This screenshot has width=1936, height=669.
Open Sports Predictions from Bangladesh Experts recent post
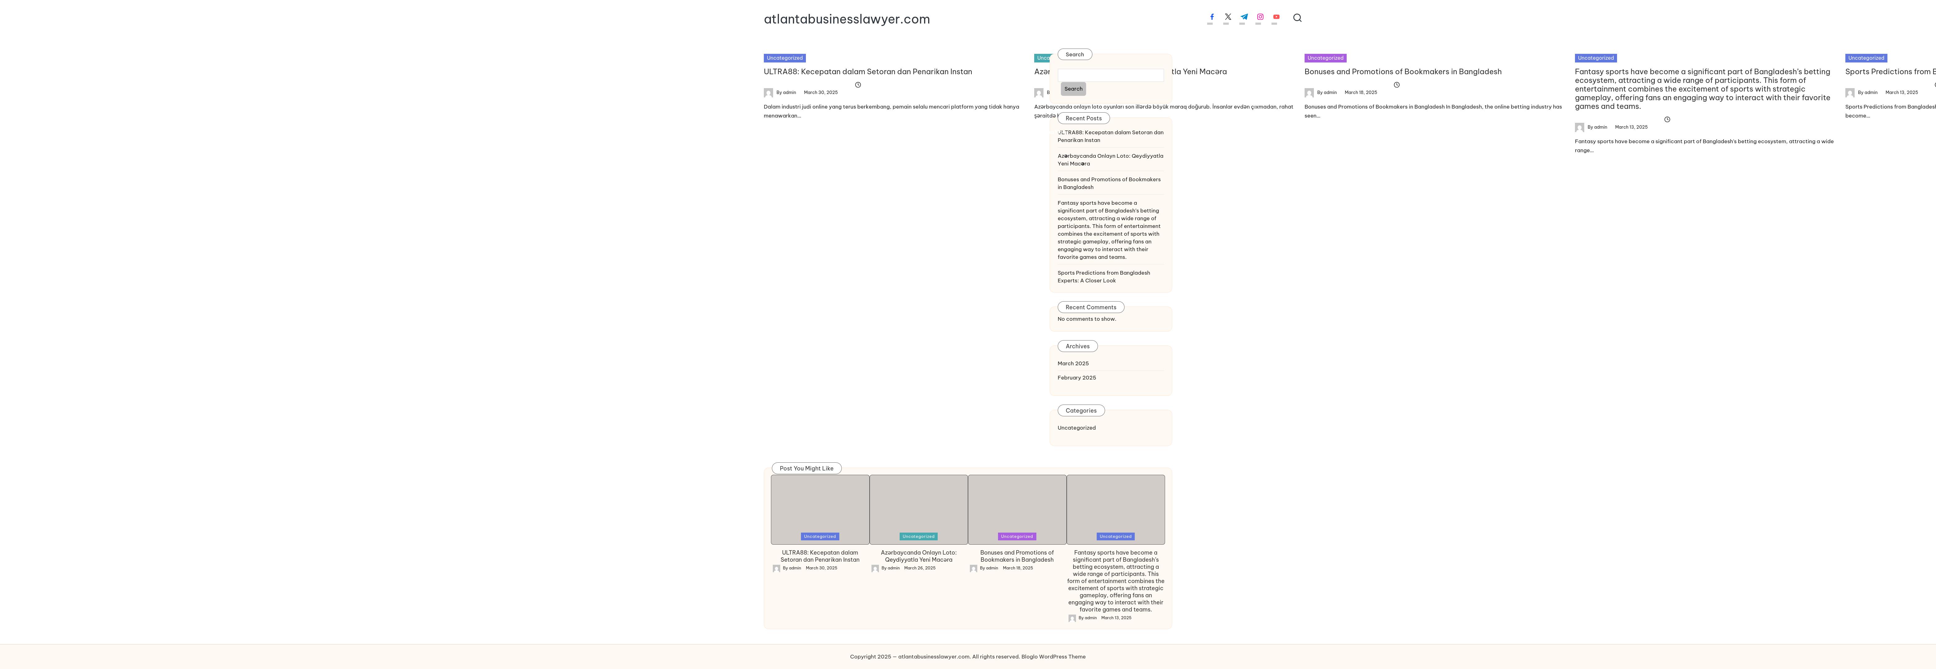point(1104,277)
